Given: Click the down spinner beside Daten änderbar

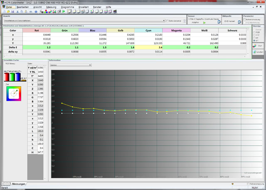Looking at the screenshot, I should pos(185,22).
